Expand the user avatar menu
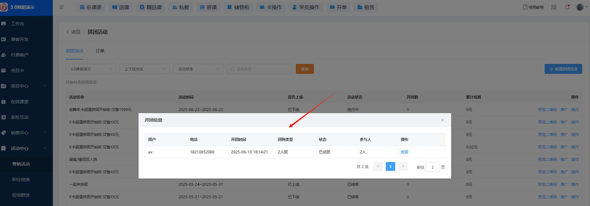 coord(581,7)
